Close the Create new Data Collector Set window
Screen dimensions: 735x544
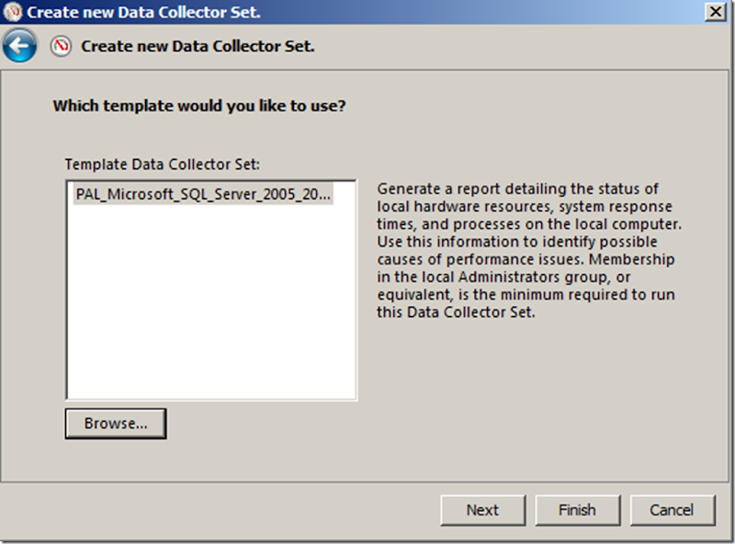(715, 11)
